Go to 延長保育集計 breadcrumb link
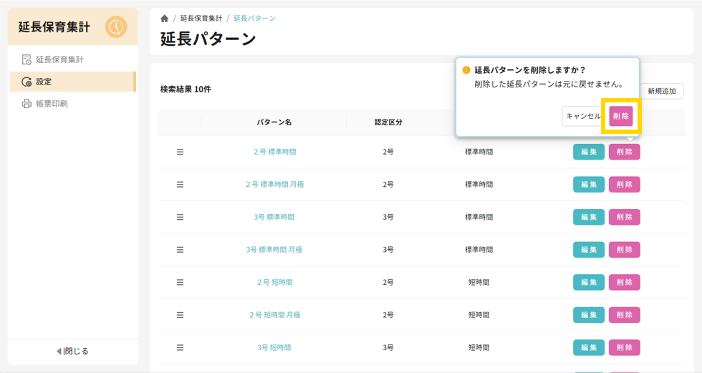The image size is (702, 373). [201, 19]
